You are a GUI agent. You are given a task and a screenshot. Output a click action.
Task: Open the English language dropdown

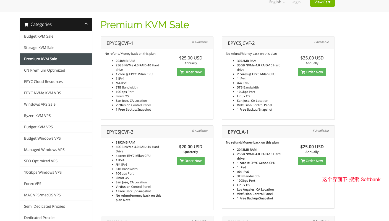pos(277,2)
